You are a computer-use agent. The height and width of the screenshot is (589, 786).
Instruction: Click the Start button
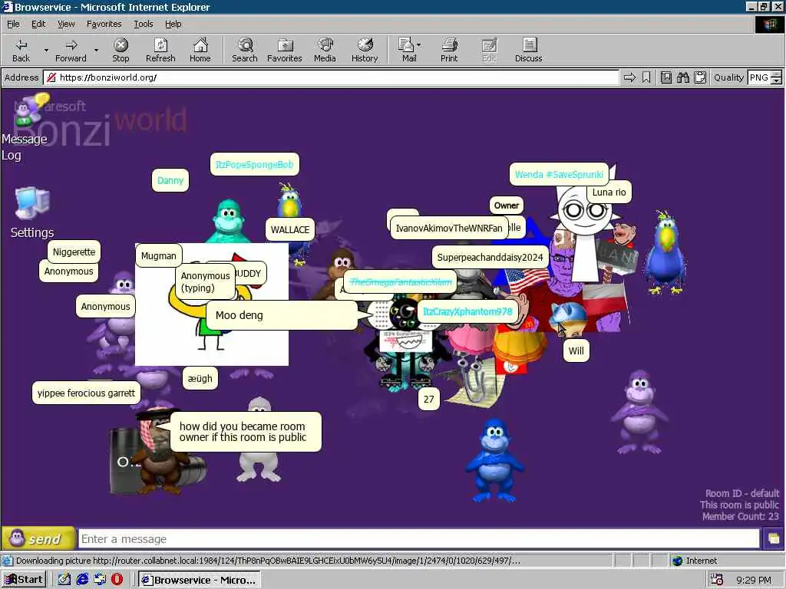[x=24, y=580]
